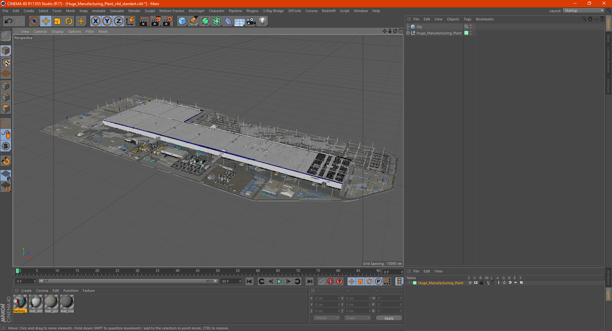The image size is (612, 331).
Task: Open Edit Render Settings icon
Action: coord(168,21)
